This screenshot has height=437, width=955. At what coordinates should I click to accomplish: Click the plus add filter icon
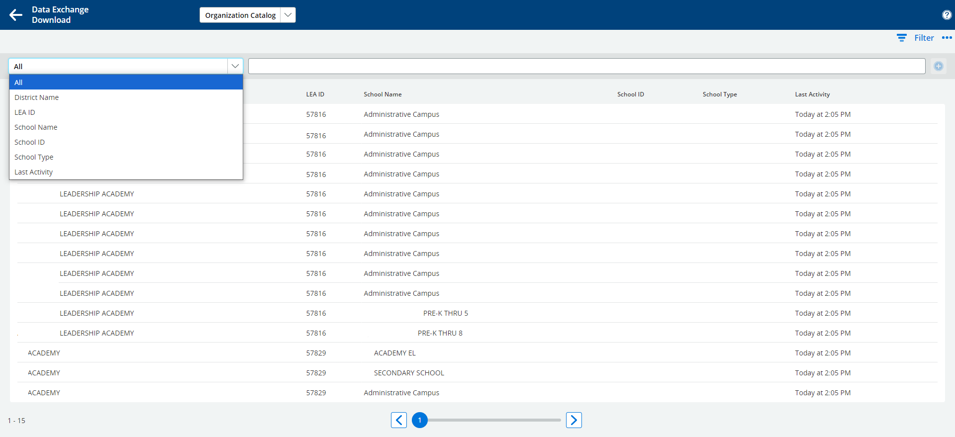(x=938, y=66)
